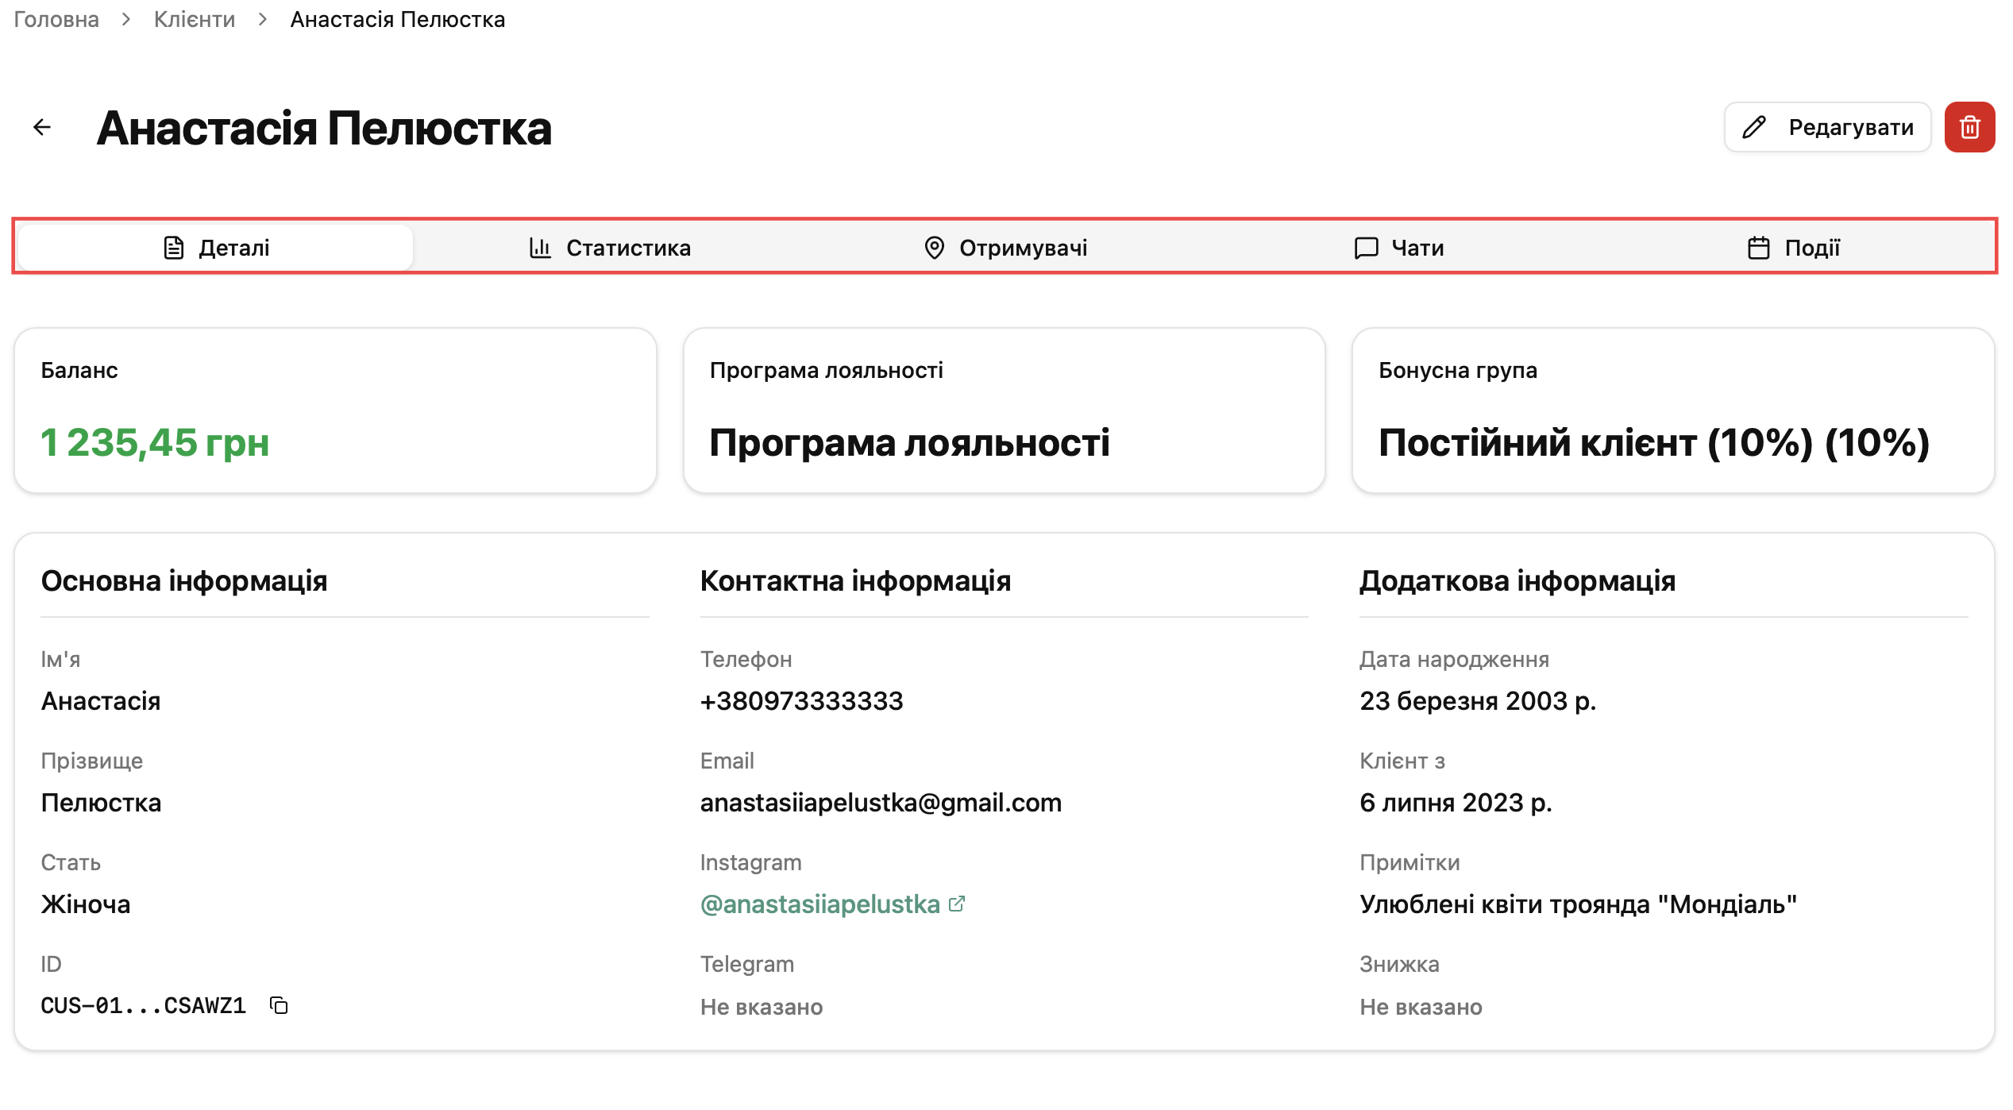Click the Примітки label
This screenshot has width=2013, height=1110.
[1409, 862]
